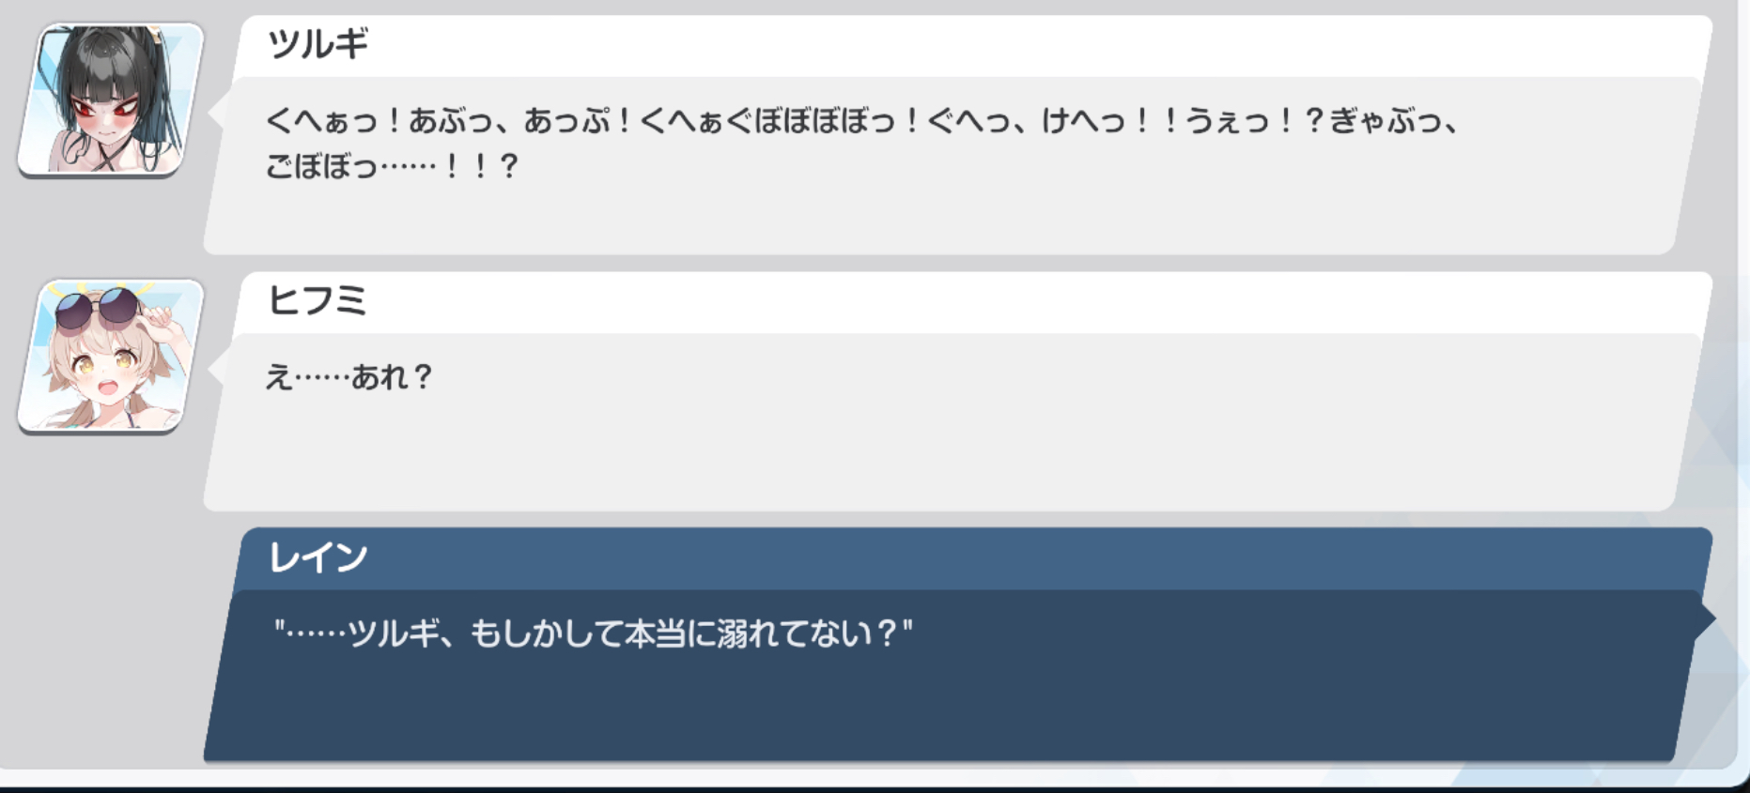Click the tail of Hifumi's speech bubble

coord(216,369)
